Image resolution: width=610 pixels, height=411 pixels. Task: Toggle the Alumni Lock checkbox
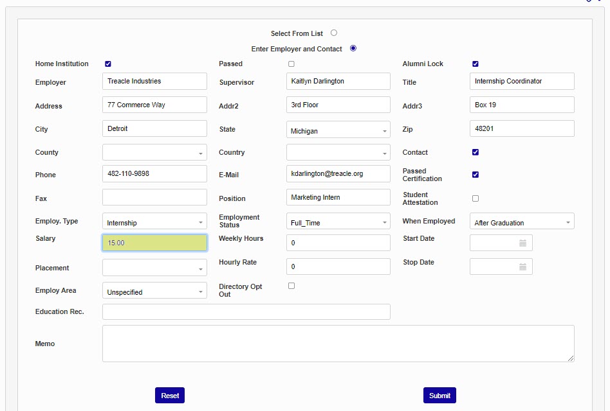(x=476, y=64)
